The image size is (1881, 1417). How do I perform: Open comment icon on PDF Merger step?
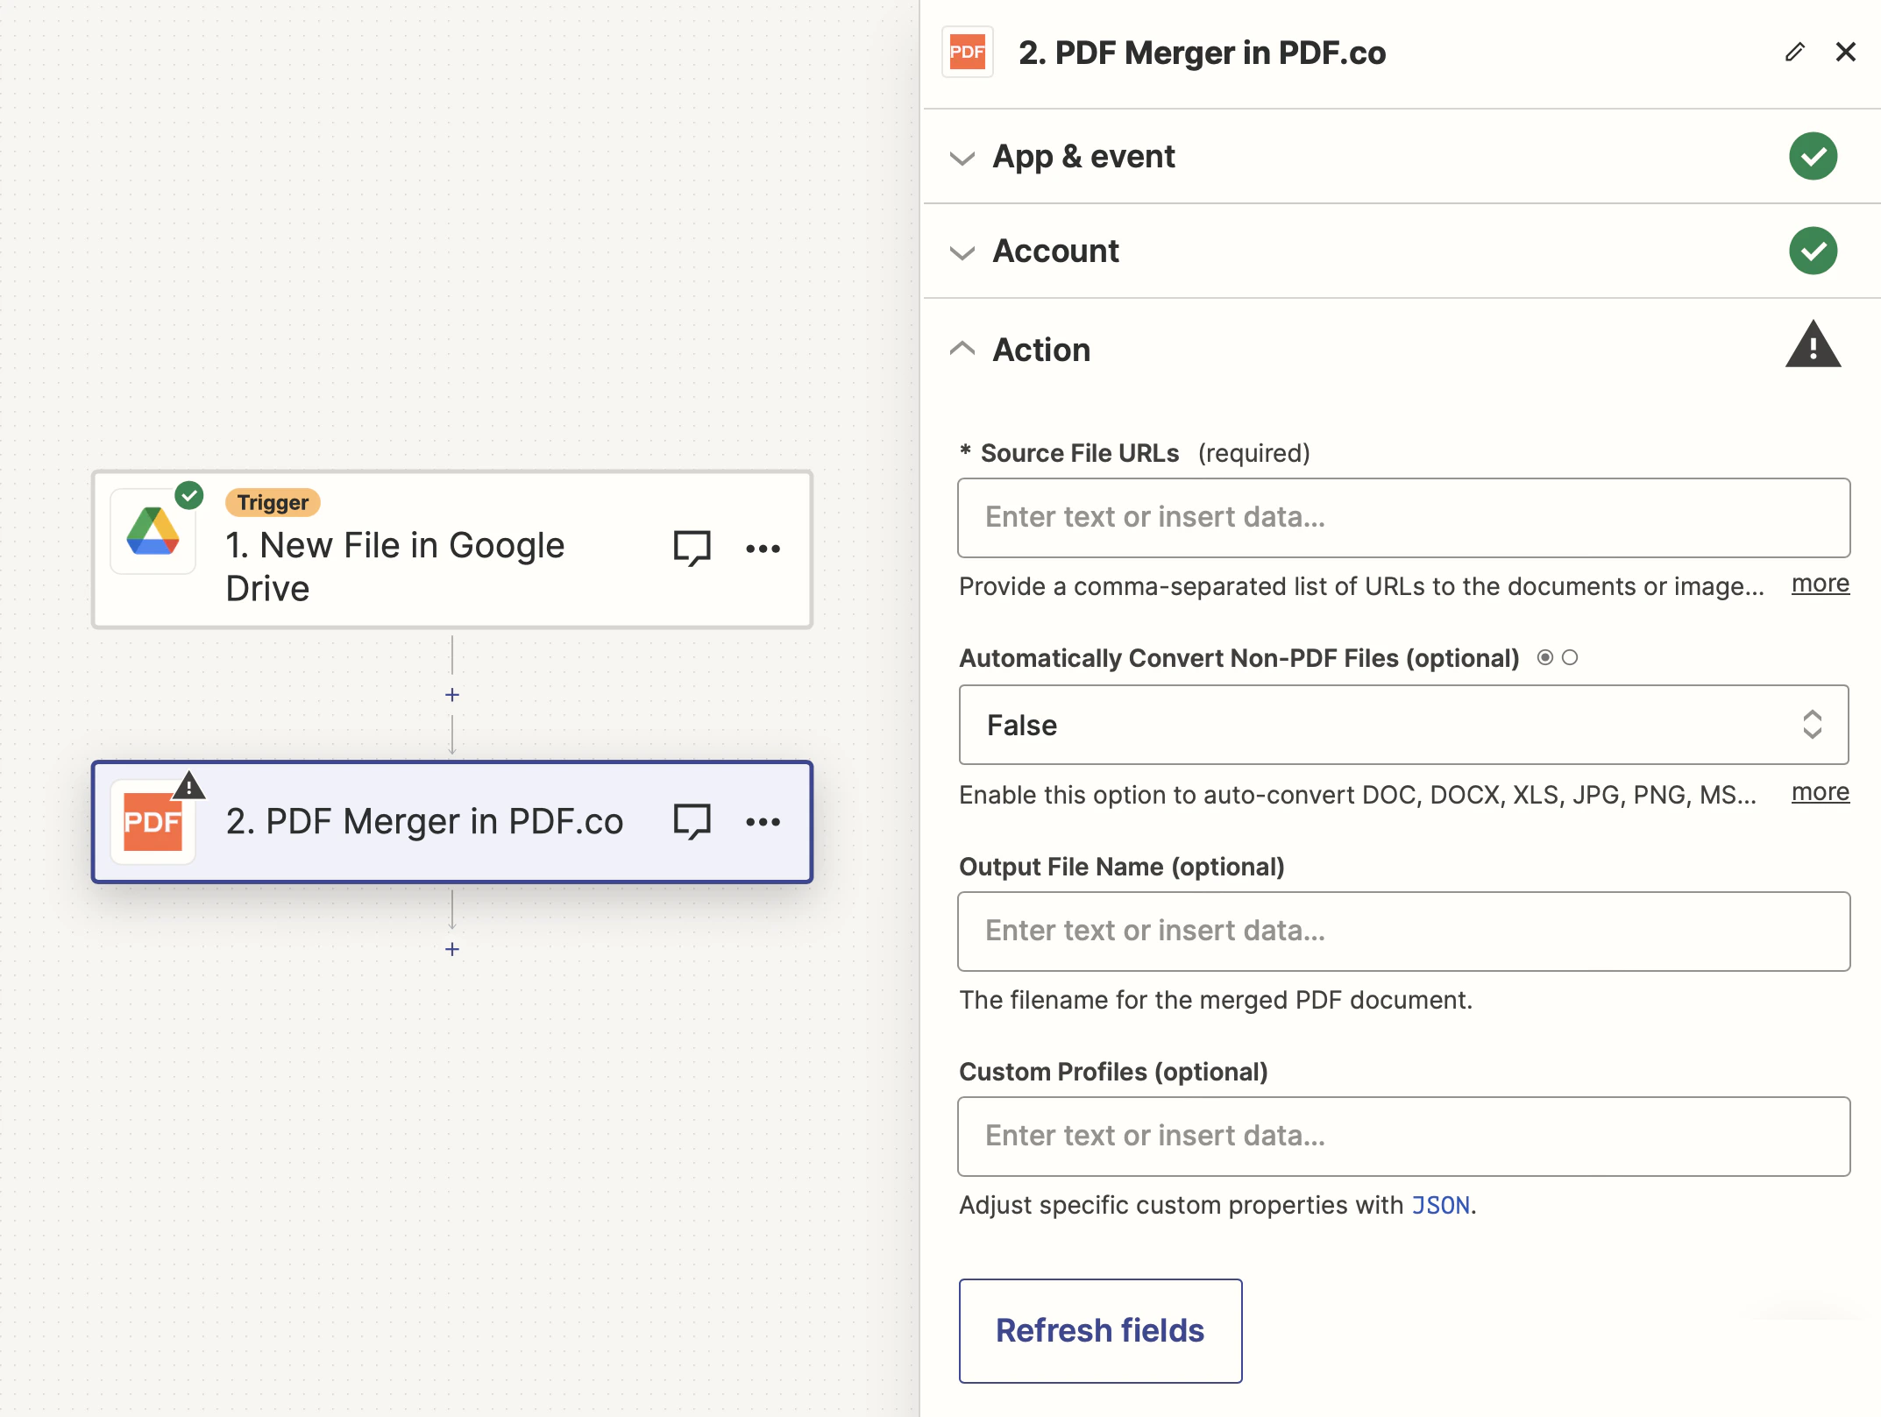692,822
